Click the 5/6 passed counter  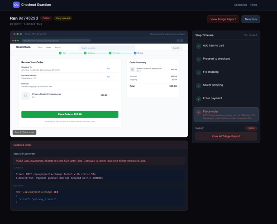tap(250, 35)
